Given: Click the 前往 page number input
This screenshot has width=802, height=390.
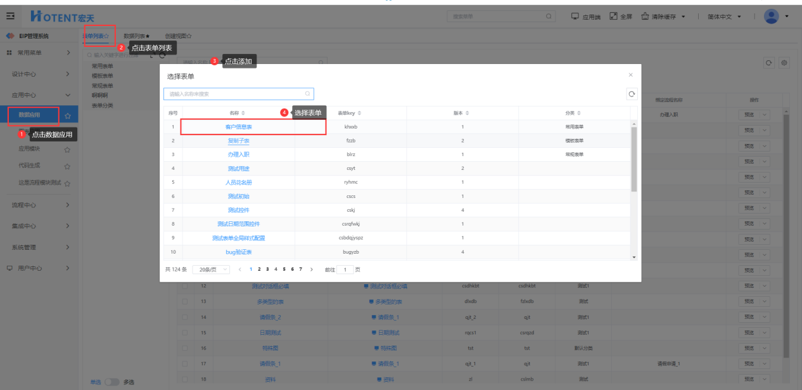Looking at the screenshot, I should pos(345,270).
